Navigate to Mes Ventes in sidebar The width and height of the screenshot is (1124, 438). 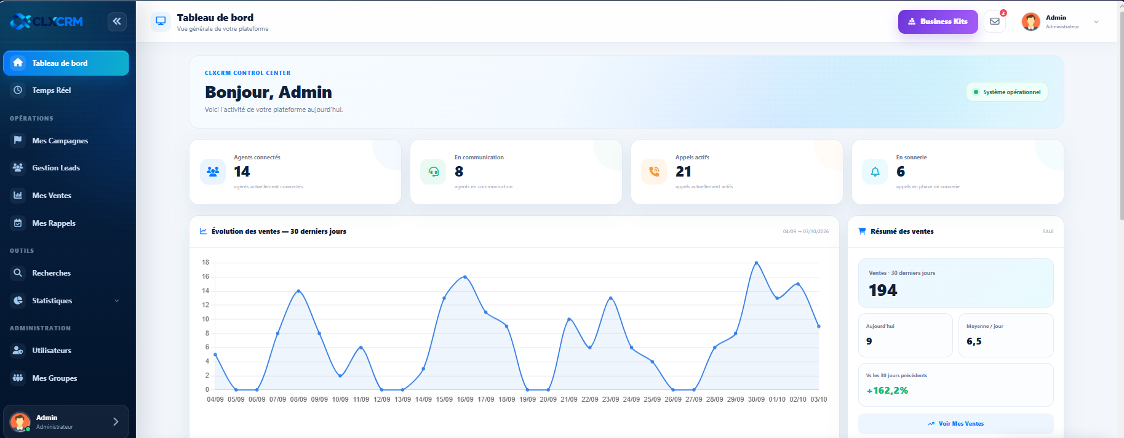(66, 196)
